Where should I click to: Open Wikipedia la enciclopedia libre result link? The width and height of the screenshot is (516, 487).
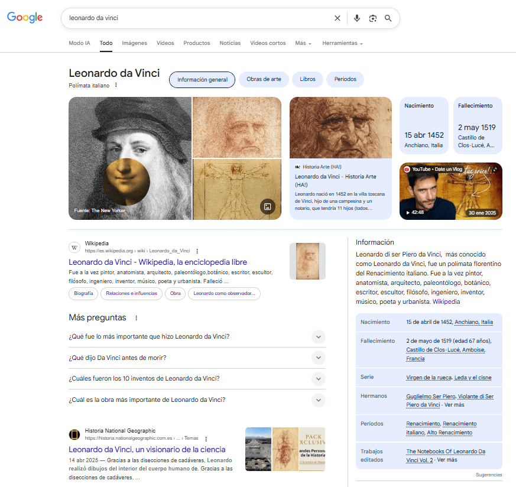158,262
